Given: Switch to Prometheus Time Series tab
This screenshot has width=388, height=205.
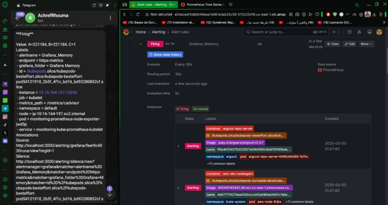Looking at the screenshot, I should (x=203, y=4).
